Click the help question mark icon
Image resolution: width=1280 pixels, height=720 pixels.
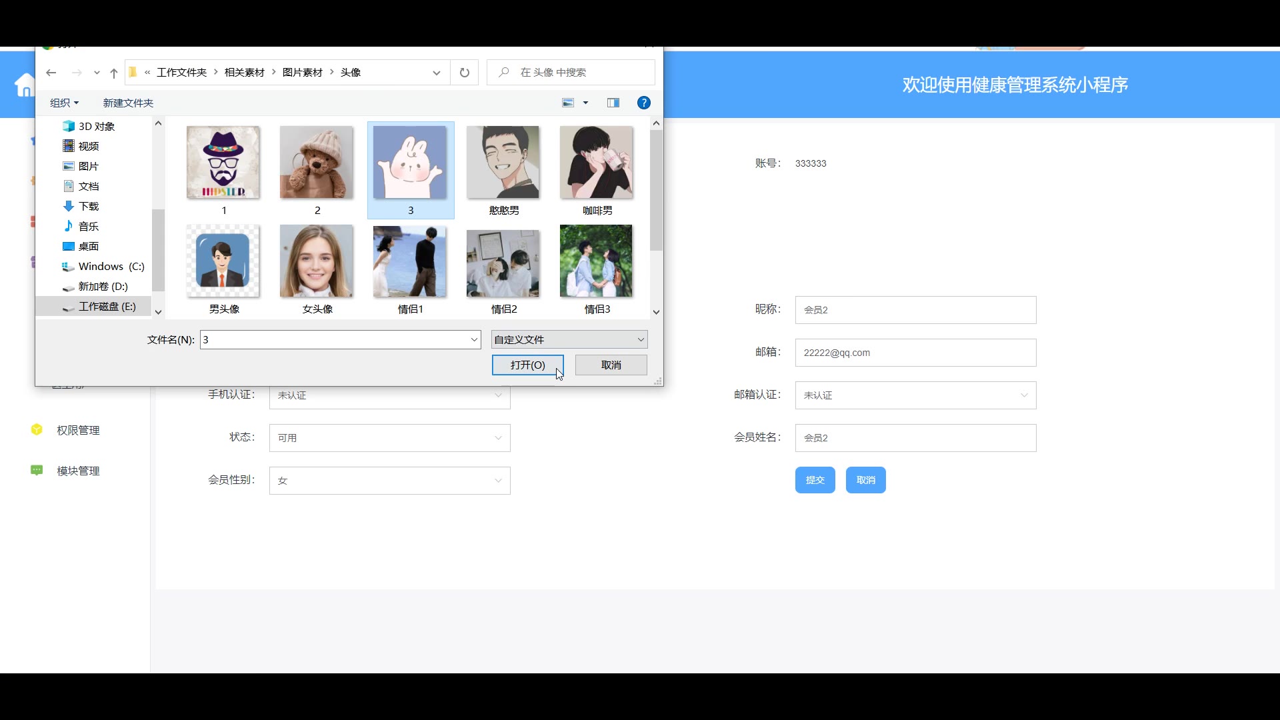tap(643, 103)
